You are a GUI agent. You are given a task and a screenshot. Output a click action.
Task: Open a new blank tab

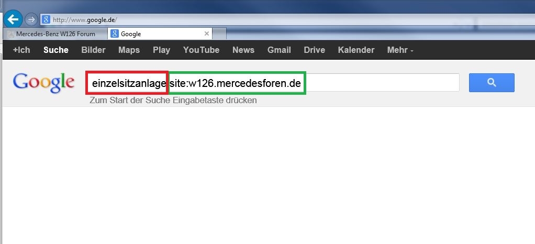[x=219, y=34]
